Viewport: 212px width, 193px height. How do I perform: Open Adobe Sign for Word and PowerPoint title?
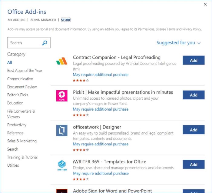coord(112,191)
